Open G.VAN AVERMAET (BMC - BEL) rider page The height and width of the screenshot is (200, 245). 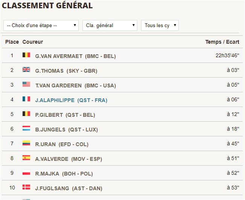tap(76, 56)
